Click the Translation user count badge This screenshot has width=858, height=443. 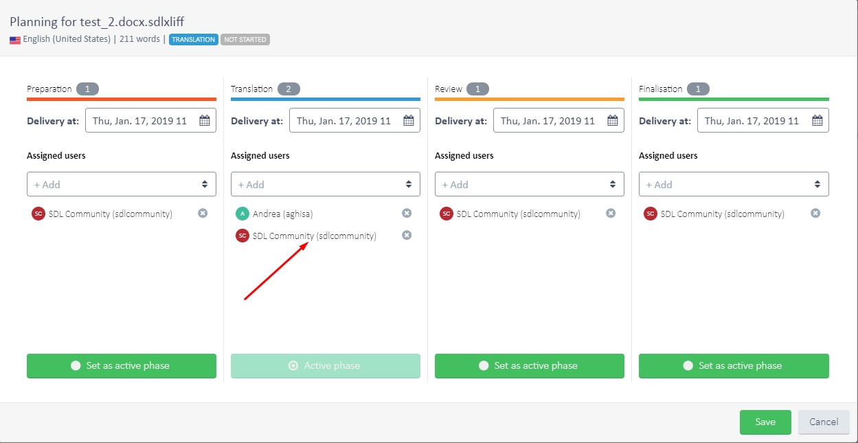tap(289, 89)
